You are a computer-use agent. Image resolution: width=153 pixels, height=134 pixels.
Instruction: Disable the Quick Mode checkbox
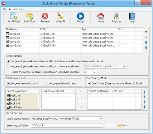89,83
